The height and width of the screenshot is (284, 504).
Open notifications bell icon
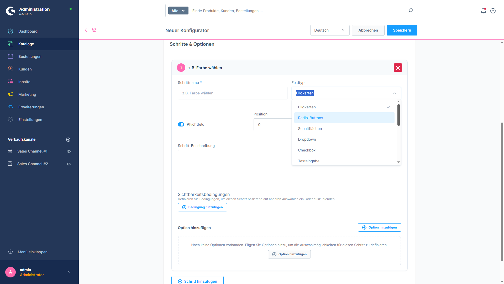click(x=483, y=11)
